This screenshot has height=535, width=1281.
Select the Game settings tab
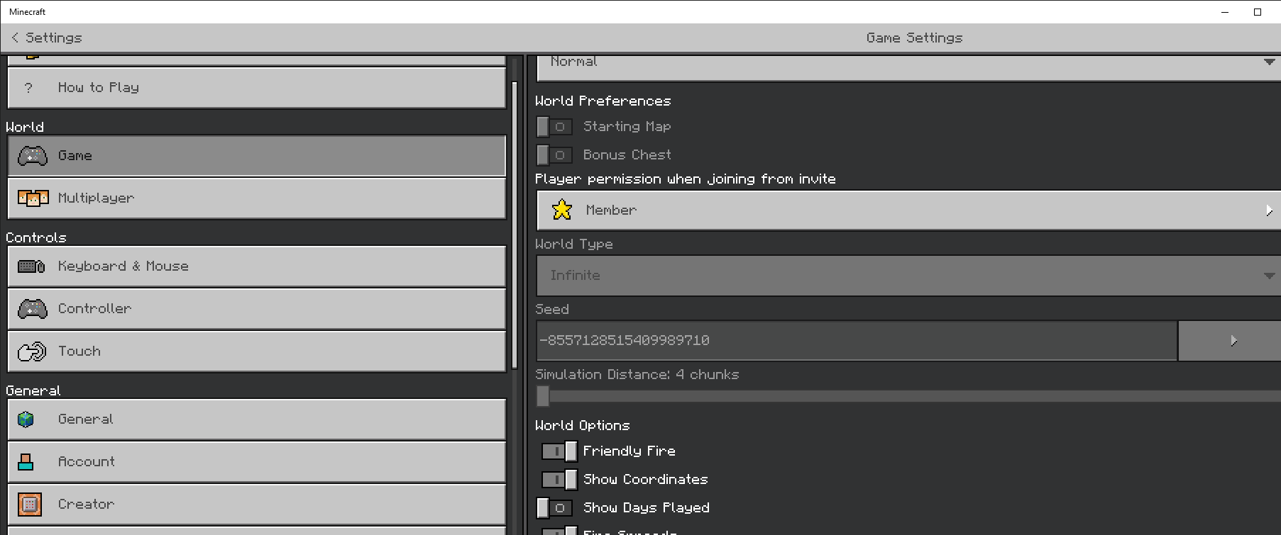click(257, 156)
